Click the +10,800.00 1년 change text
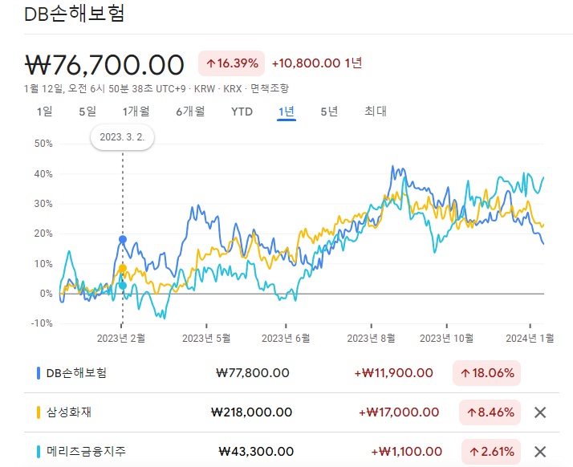The height and width of the screenshot is (467, 573). coord(317,63)
